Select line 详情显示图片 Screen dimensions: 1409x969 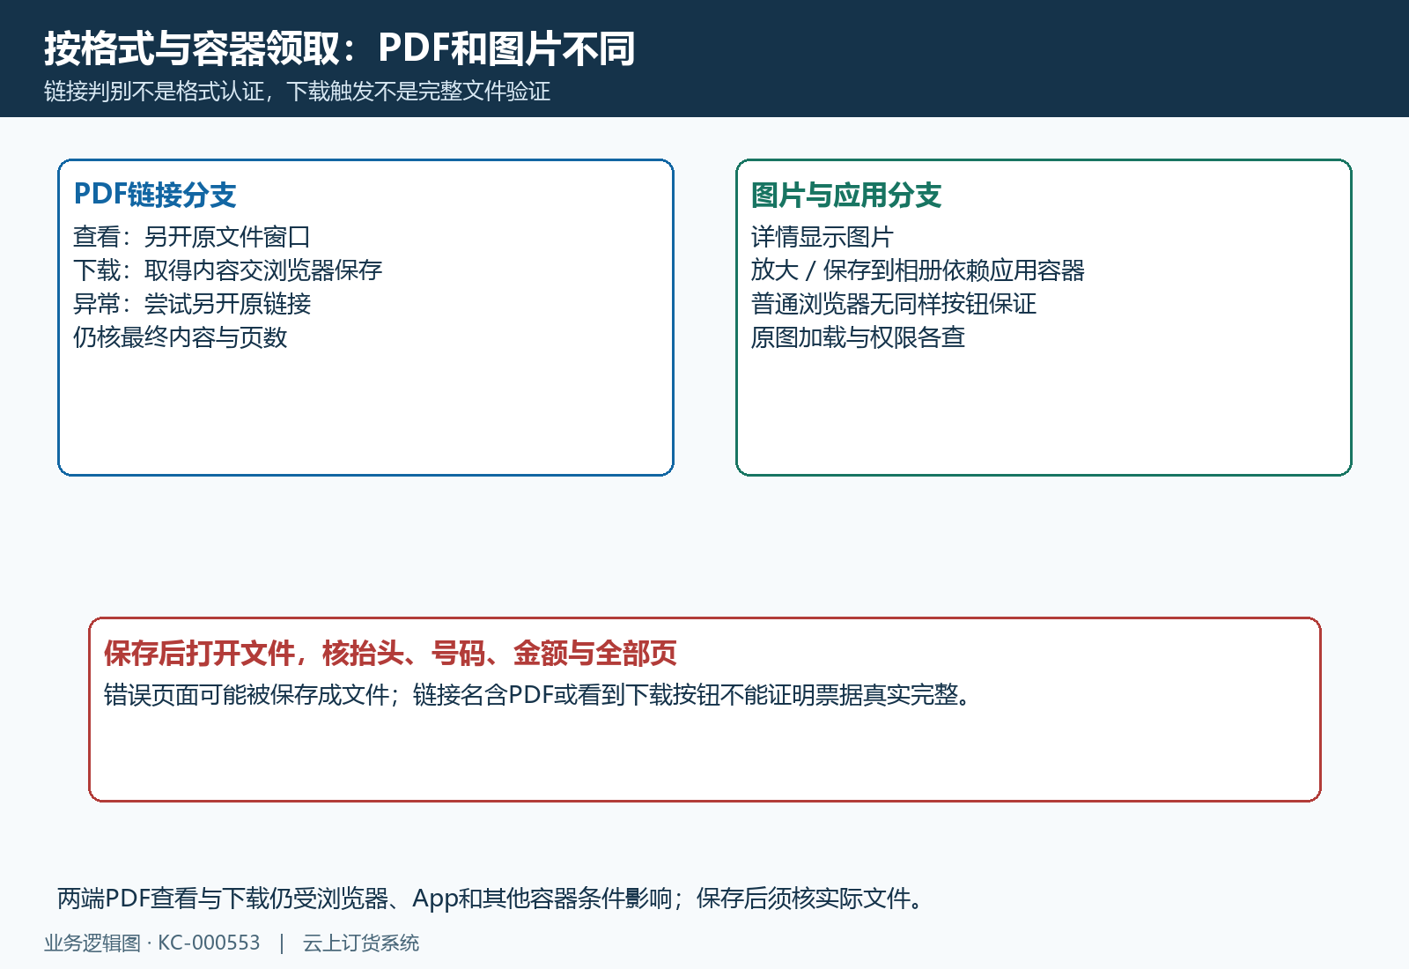point(823,237)
